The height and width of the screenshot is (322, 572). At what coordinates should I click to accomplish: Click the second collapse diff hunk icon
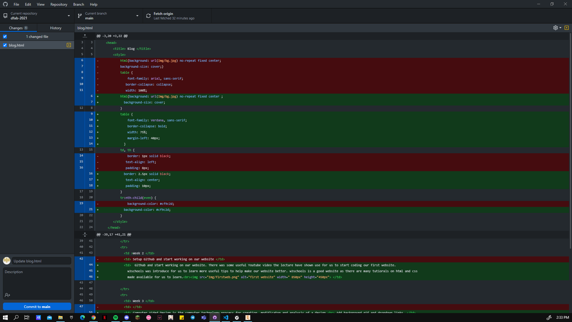85,234
